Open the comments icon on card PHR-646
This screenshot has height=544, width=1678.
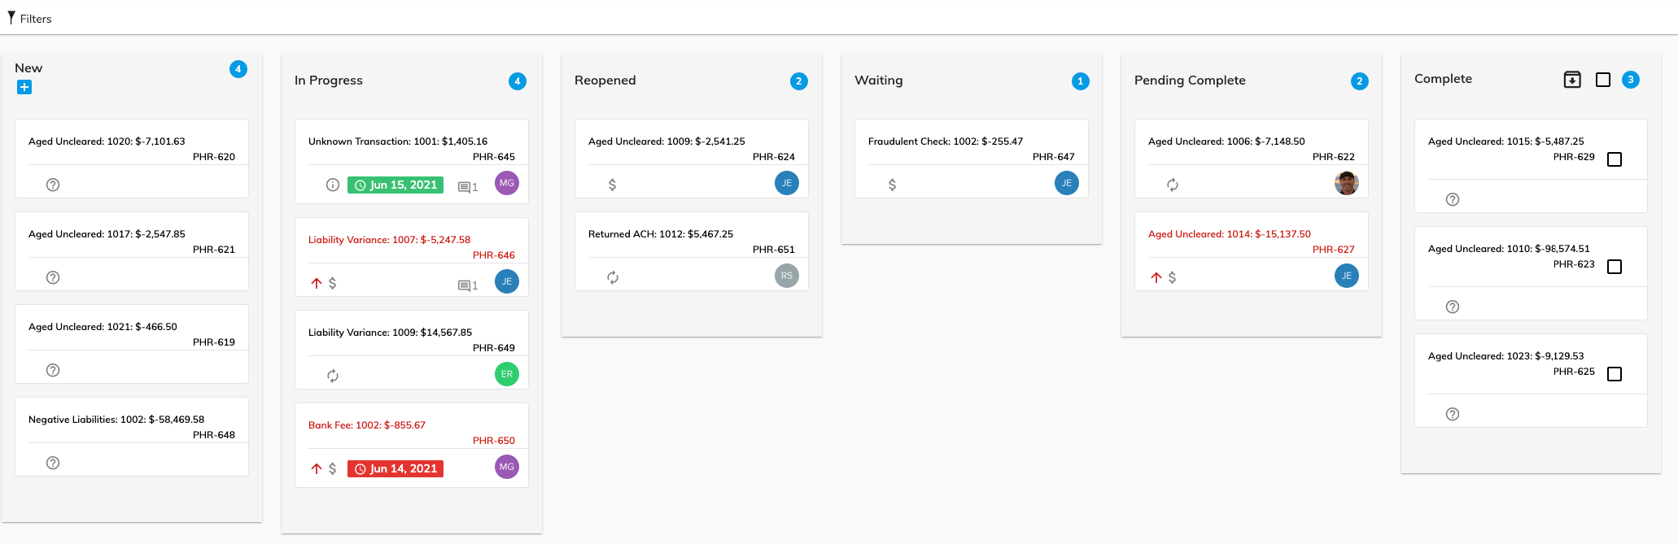click(467, 285)
